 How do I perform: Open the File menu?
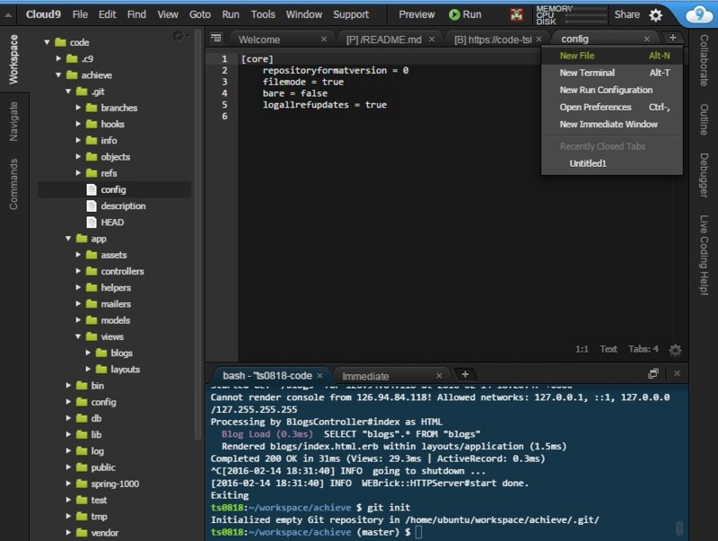(x=80, y=14)
